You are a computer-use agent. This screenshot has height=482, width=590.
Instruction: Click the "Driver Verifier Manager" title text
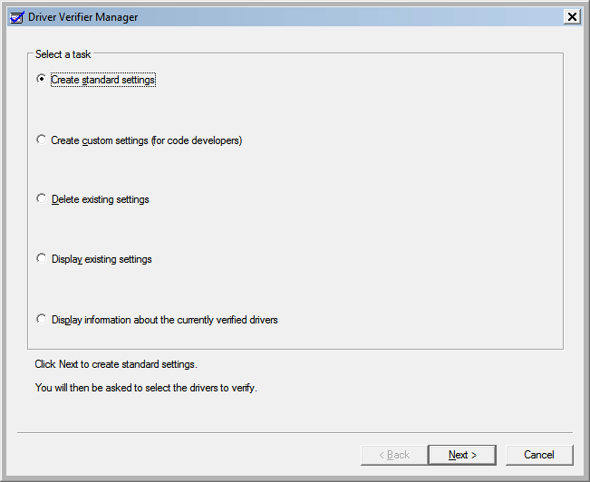(x=83, y=17)
